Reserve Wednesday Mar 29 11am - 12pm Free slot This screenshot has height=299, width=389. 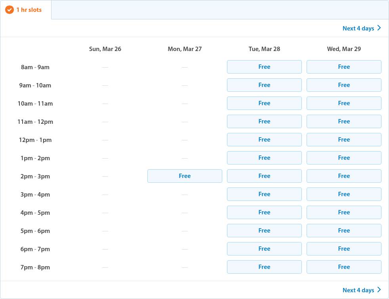(344, 121)
